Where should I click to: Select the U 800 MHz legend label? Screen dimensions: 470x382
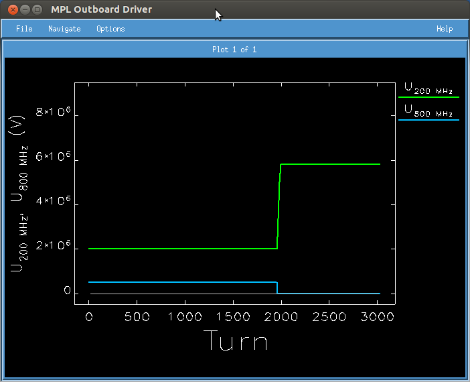click(428, 111)
